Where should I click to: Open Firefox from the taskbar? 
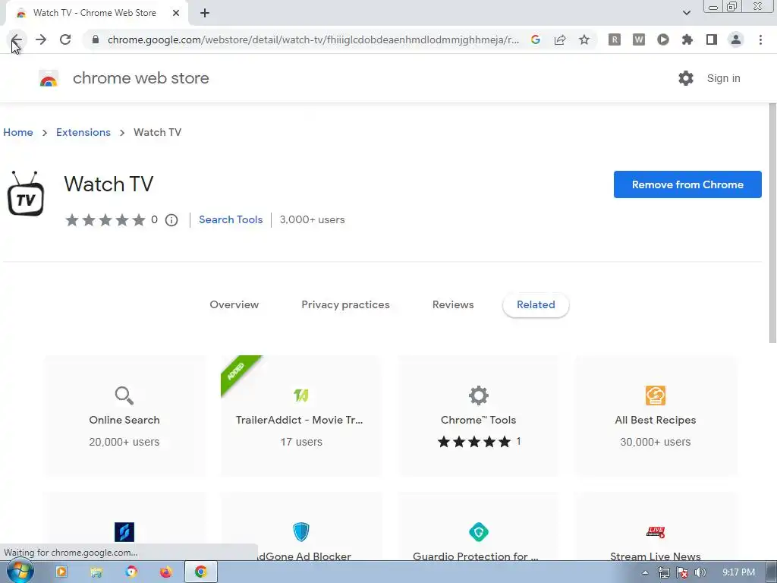coord(166,572)
